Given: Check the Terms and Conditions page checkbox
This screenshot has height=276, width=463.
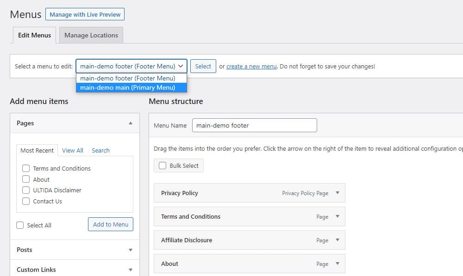Looking at the screenshot, I should point(26,168).
